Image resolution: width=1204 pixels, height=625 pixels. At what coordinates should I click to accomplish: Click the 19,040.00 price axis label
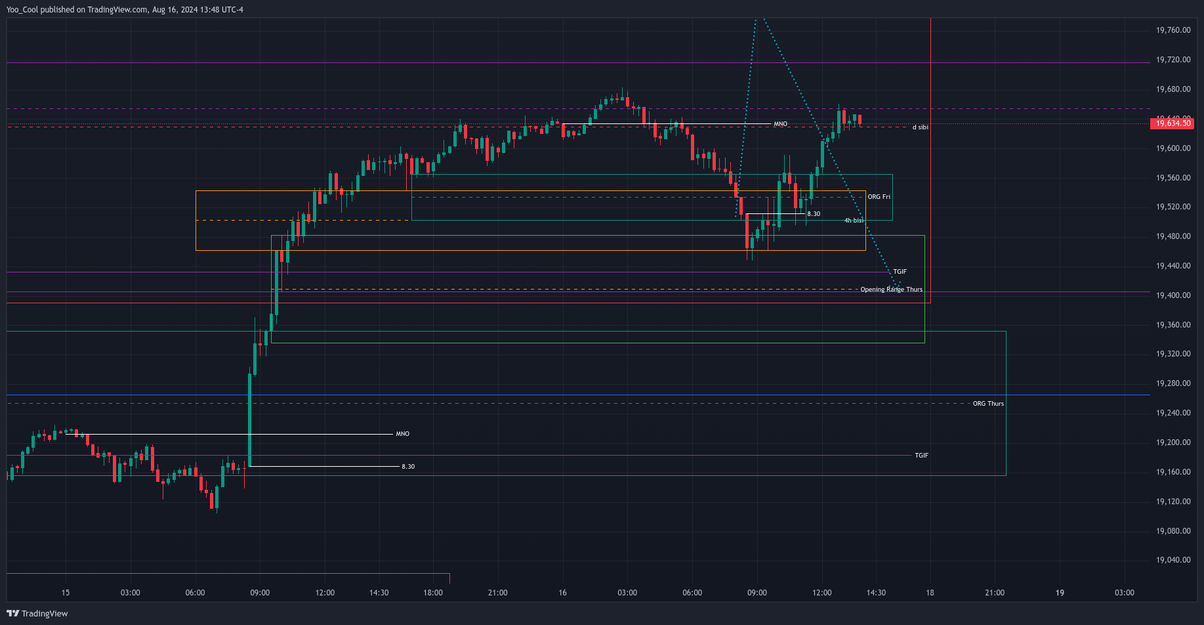[x=1173, y=560]
